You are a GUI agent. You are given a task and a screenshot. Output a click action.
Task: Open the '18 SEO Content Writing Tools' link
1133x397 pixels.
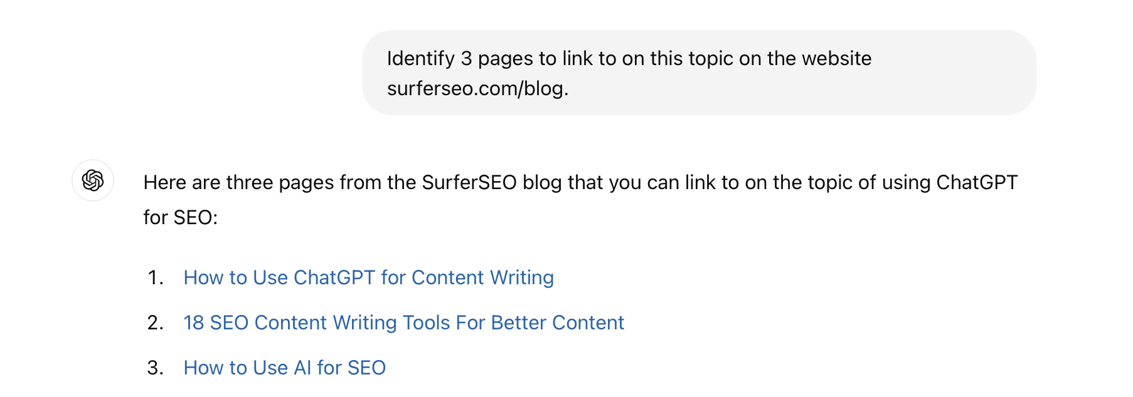(403, 322)
